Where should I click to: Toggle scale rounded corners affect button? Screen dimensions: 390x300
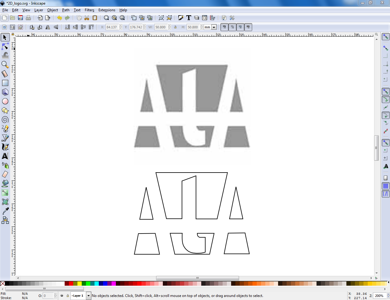pos(232,27)
